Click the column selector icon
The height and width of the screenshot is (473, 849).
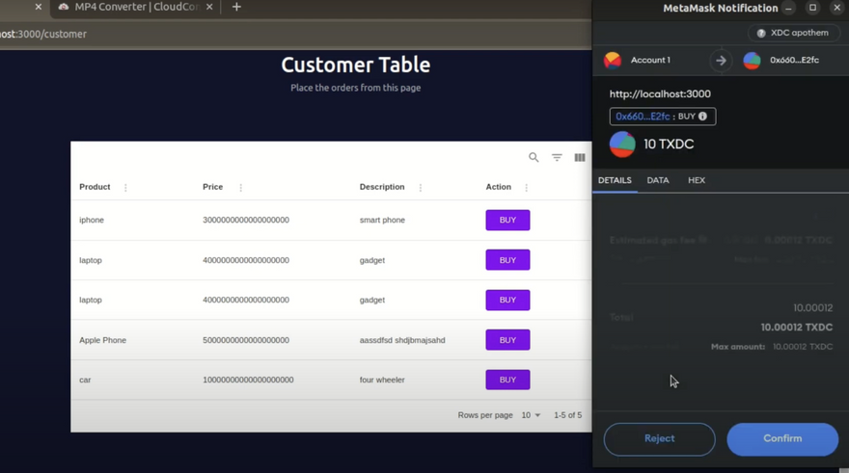pos(580,157)
